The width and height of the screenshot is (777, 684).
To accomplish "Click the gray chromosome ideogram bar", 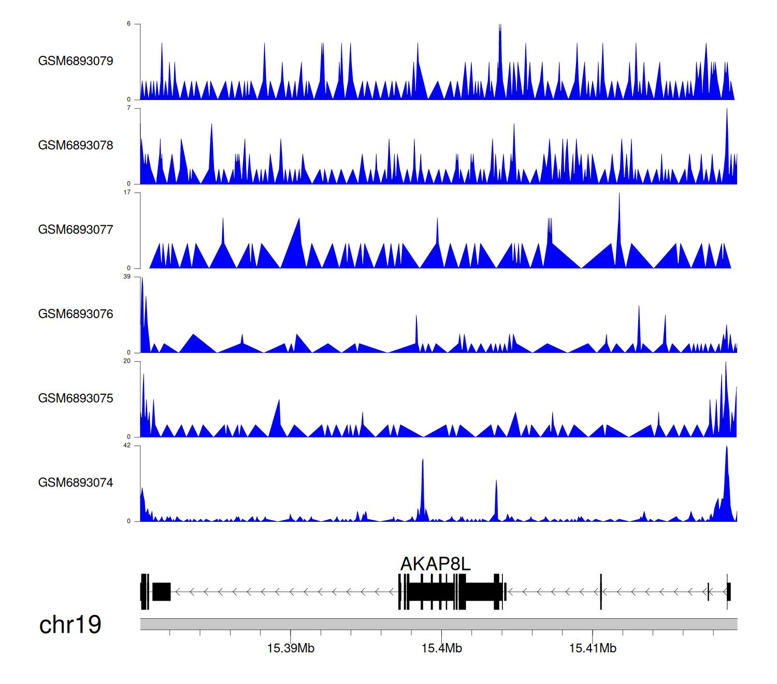I will [438, 624].
